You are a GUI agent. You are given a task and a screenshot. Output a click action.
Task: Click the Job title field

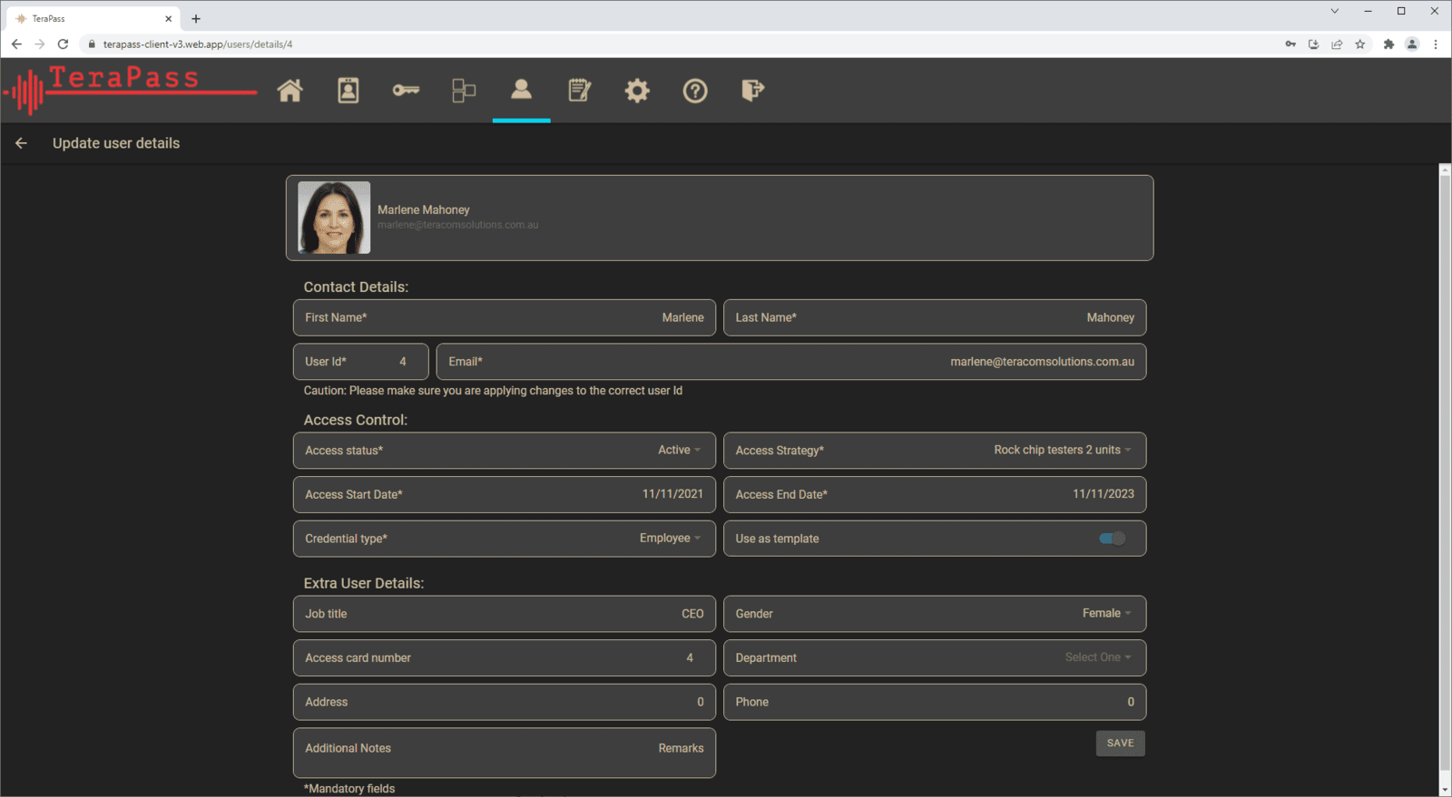[x=504, y=614]
